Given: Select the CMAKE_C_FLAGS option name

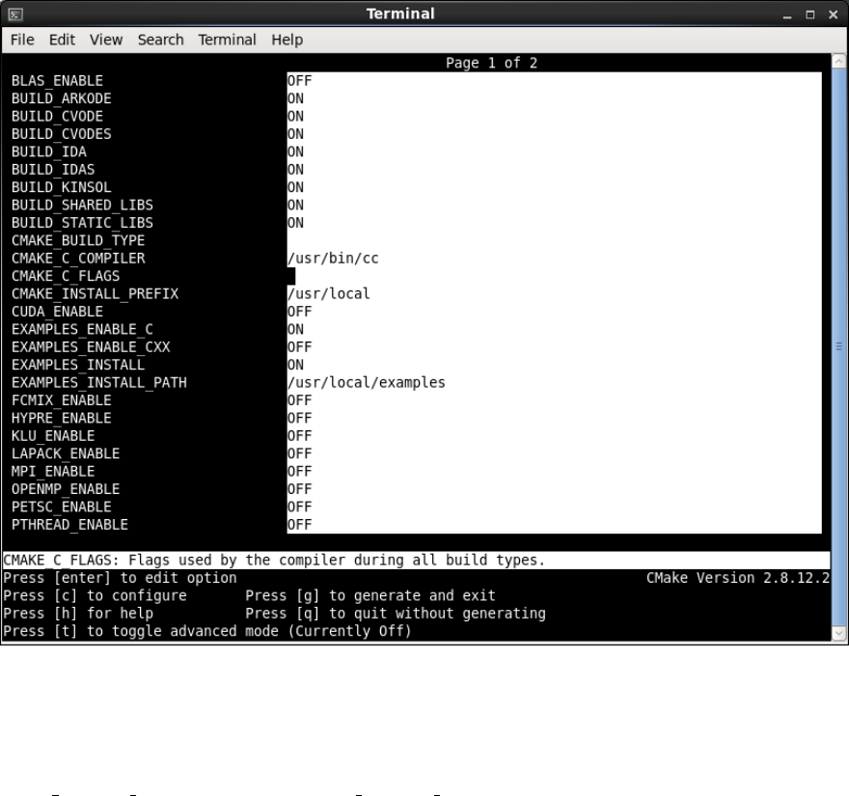Looking at the screenshot, I should 66,277.
